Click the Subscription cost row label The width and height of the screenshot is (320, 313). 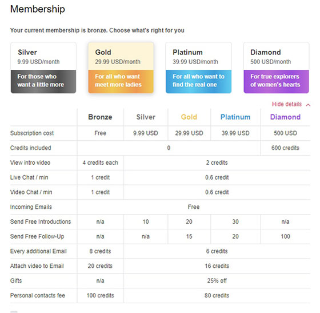click(x=32, y=133)
